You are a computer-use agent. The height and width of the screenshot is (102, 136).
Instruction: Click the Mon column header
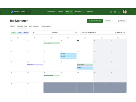pos(18,38)
